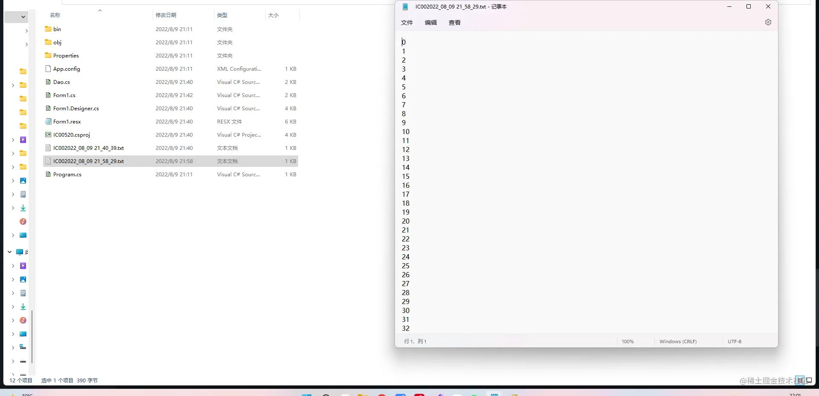Expand Documents node under This PC

pos(13,293)
